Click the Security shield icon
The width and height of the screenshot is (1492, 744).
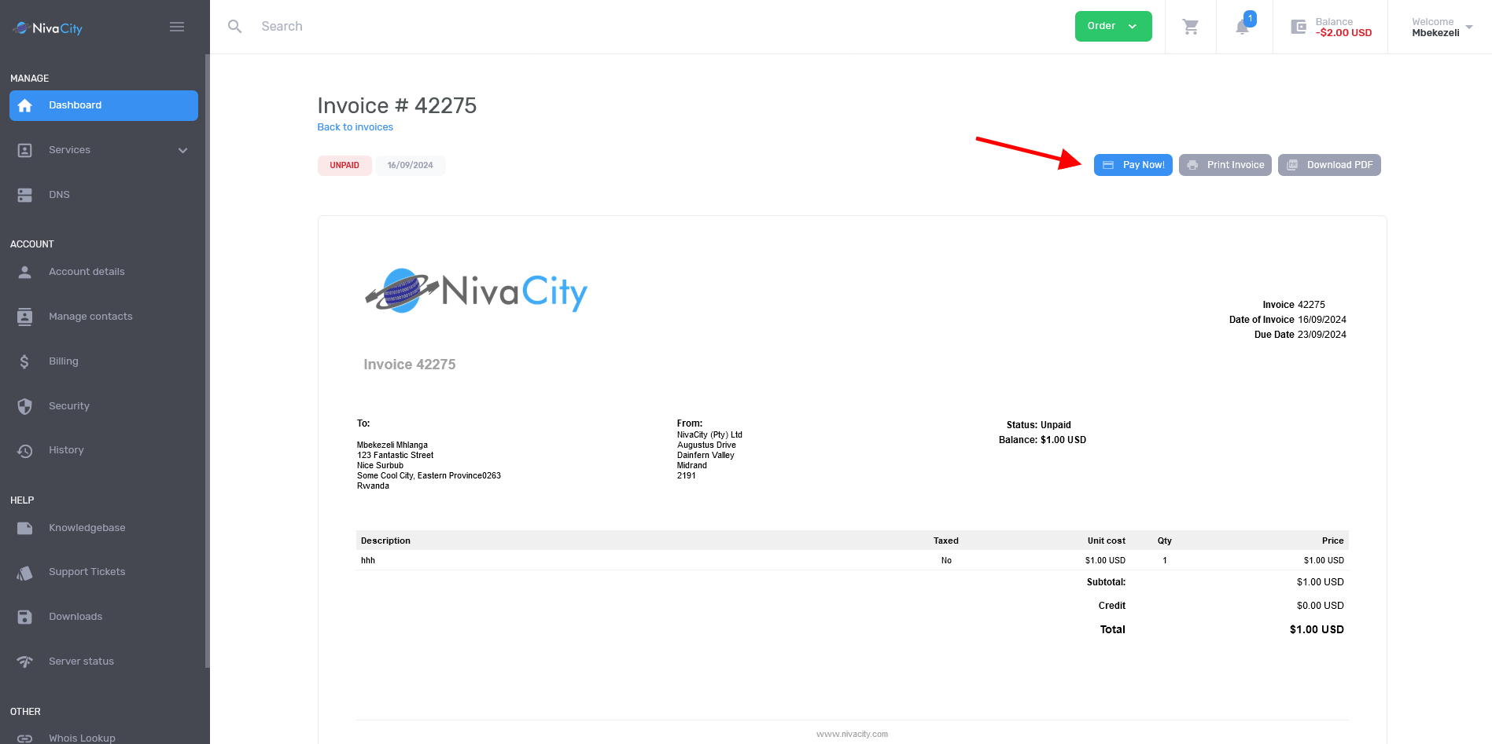tap(25, 406)
